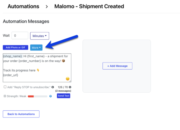The height and width of the screenshot is (130, 180).
Task: Select Malomo - Shipment Created breadcrumb title
Action: point(89,6)
